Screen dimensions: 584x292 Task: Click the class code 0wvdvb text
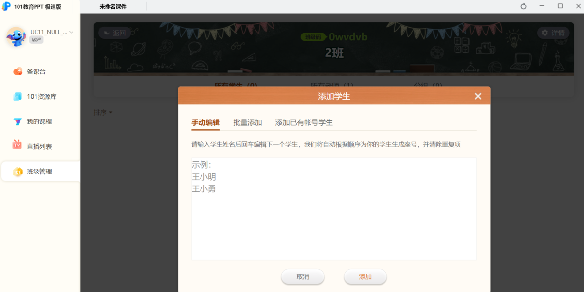tap(348, 37)
